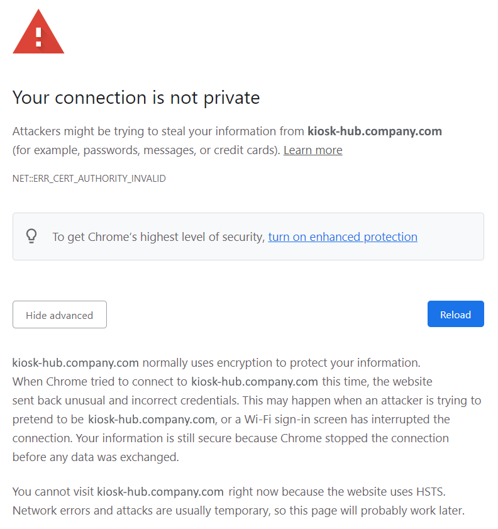Click "before any data was exchanged" line
The image size is (498, 529).
pyautogui.click(x=96, y=457)
